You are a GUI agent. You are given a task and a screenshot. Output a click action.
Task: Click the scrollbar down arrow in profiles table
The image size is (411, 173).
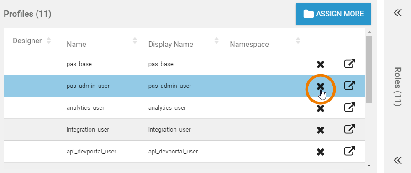coord(369,165)
